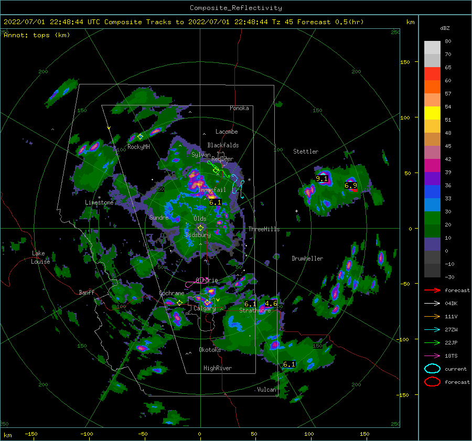Image resolution: width=472 pixels, height=441 pixels.
Task: Click the Blackfalds town label
Action: [223, 145]
